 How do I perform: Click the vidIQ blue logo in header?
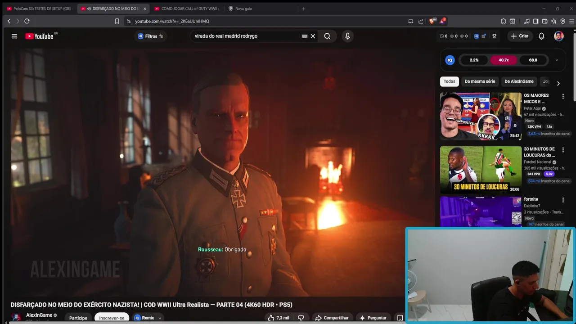pos(477,36)
